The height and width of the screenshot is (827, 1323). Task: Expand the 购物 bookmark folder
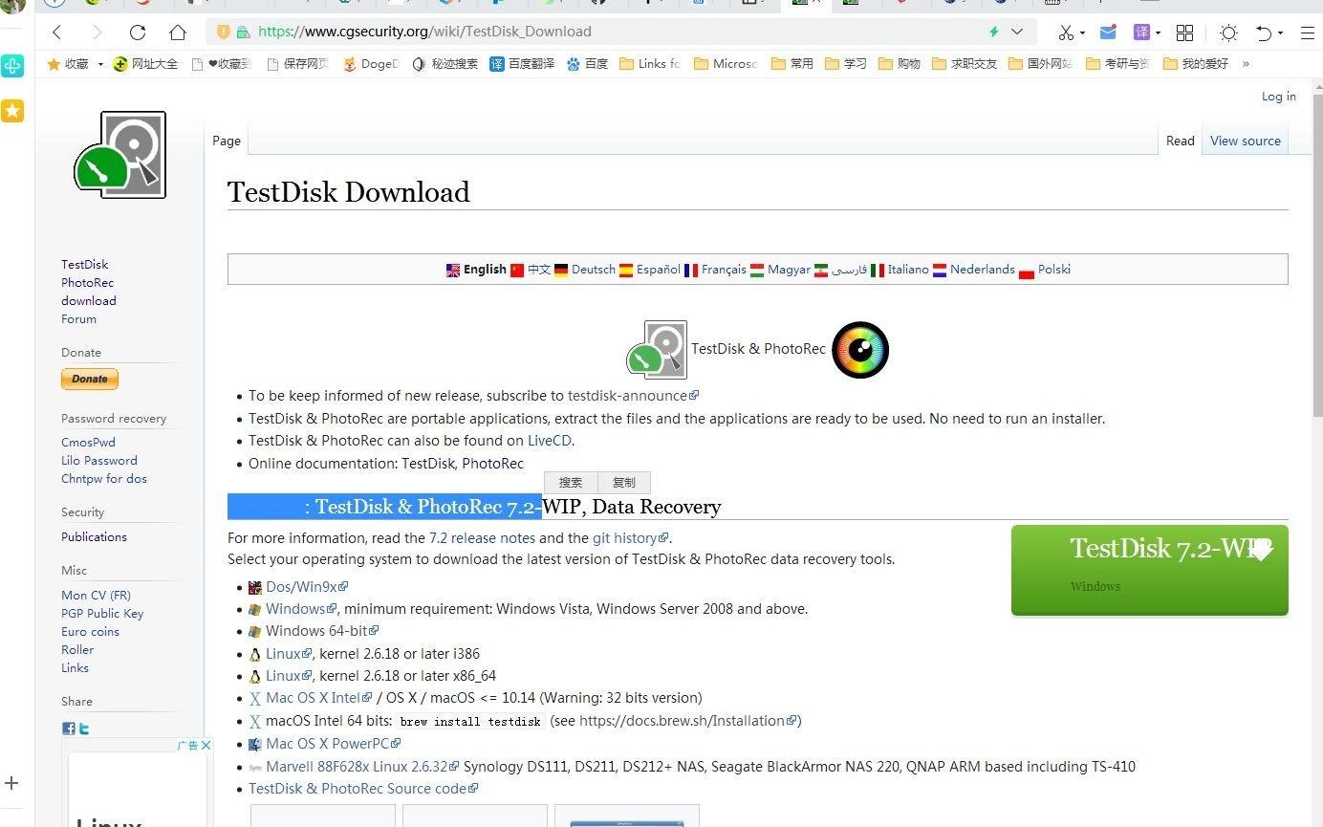tap(900, 64)
